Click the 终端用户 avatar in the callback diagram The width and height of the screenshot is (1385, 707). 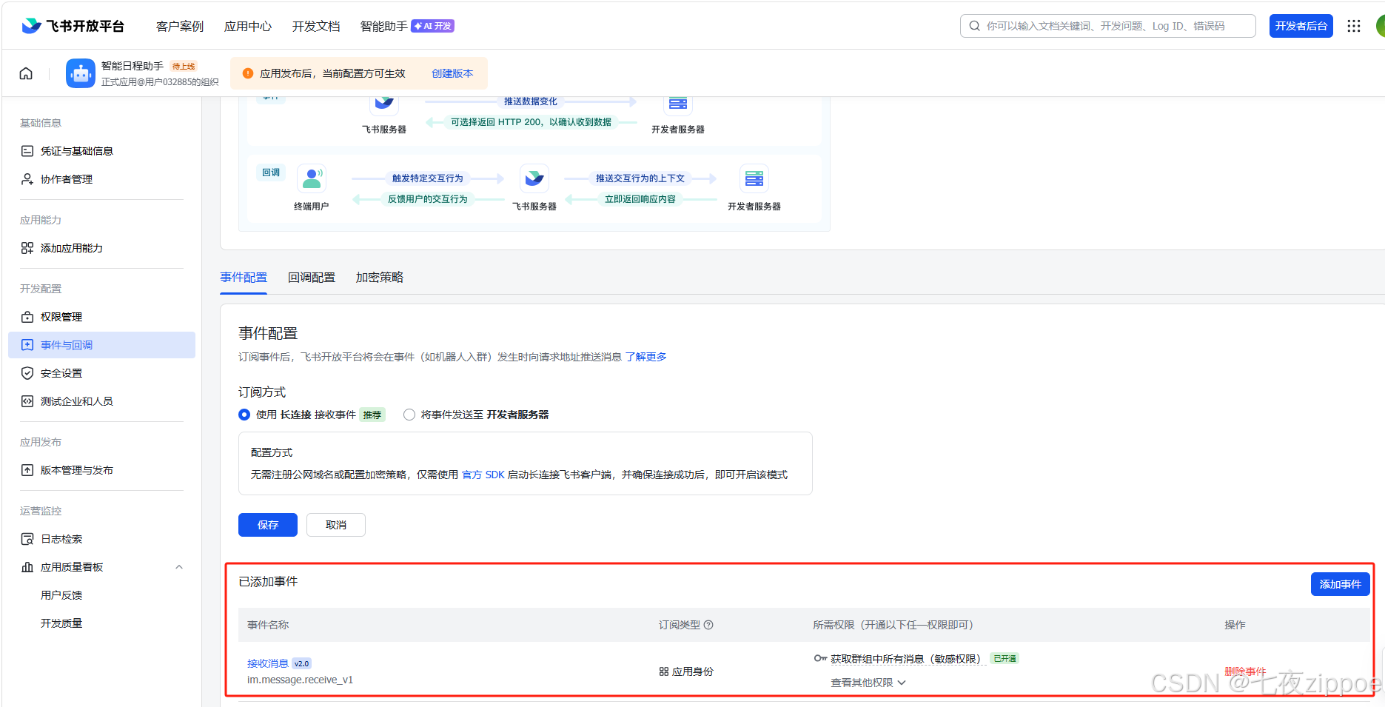click(312, 178)
